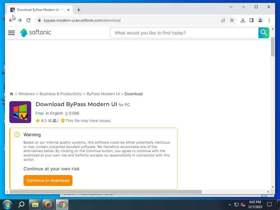
Task: Click the network tray icon
Action: pyautogui.click(x=237, y=205)
